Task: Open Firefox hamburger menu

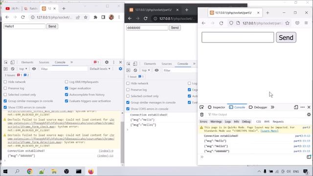Action: pyautogui.click(x=306, y=23)
